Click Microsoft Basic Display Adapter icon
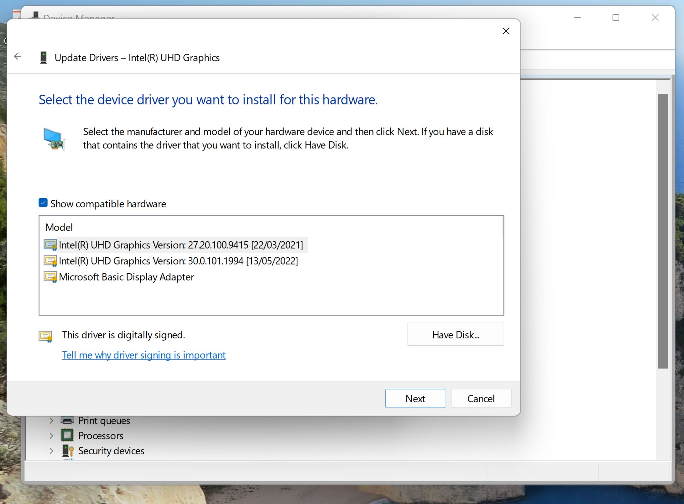684x504 pixels. 50,277
